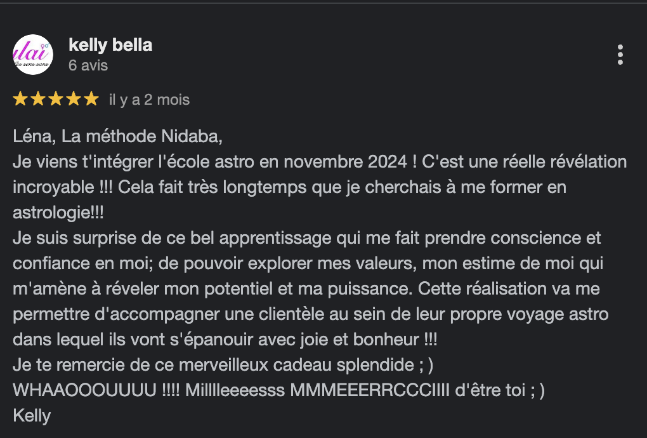This screenshot has width=647, height=438.
Task: Click the line starting "Je suis surprise"
Action: click(x=306, y=238)
